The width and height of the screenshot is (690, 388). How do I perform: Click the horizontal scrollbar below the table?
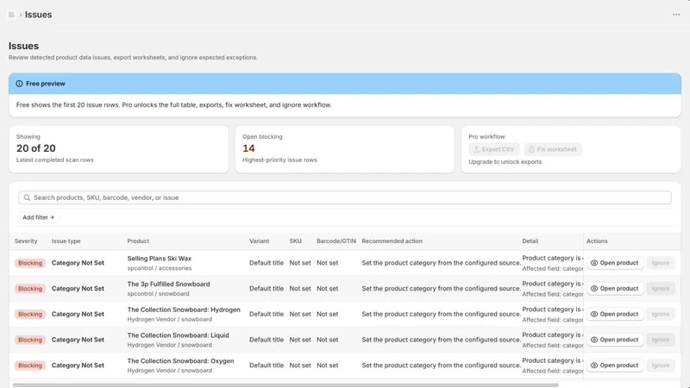click(x=285, y=385)
